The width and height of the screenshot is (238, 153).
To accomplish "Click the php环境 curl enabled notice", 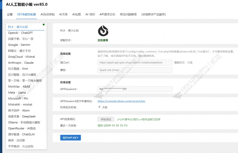I will click(x=139, y=119).
